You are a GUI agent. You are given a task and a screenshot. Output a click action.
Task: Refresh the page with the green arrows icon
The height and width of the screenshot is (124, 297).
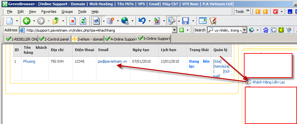tap(83, 21)
